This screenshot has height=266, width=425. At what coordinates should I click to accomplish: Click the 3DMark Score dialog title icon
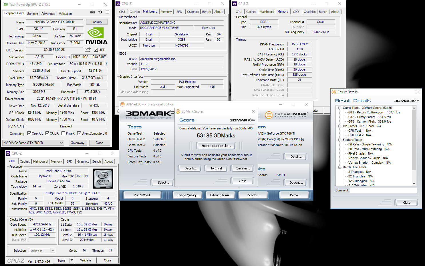(x=178, y=111)
